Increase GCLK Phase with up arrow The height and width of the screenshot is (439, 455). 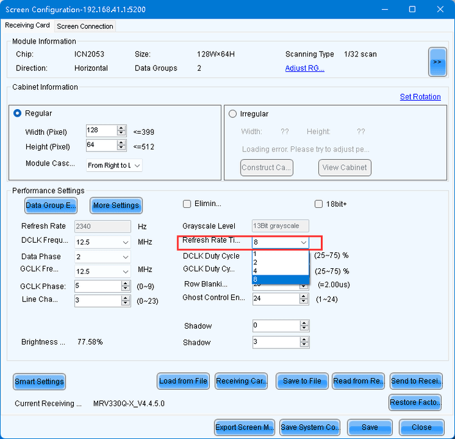[126, 284]
